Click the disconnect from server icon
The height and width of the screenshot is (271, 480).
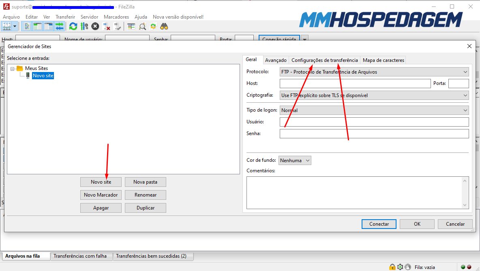tap(106, 27)
